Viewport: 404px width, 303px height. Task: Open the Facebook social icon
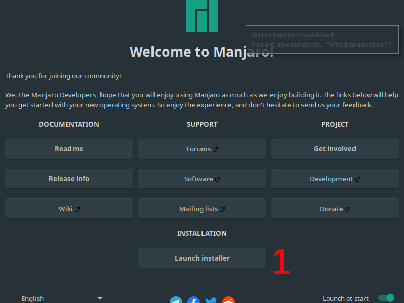point(193,300)
